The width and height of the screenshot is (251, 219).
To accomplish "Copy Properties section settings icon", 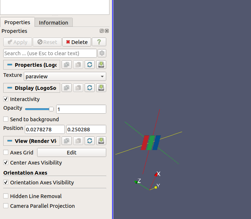I will (67, 65).
